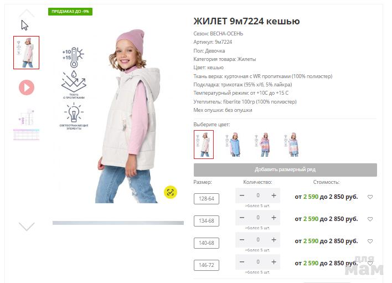Click Добавить размерный ряд button
Screen dimensions: 392x283
point(285,170)
